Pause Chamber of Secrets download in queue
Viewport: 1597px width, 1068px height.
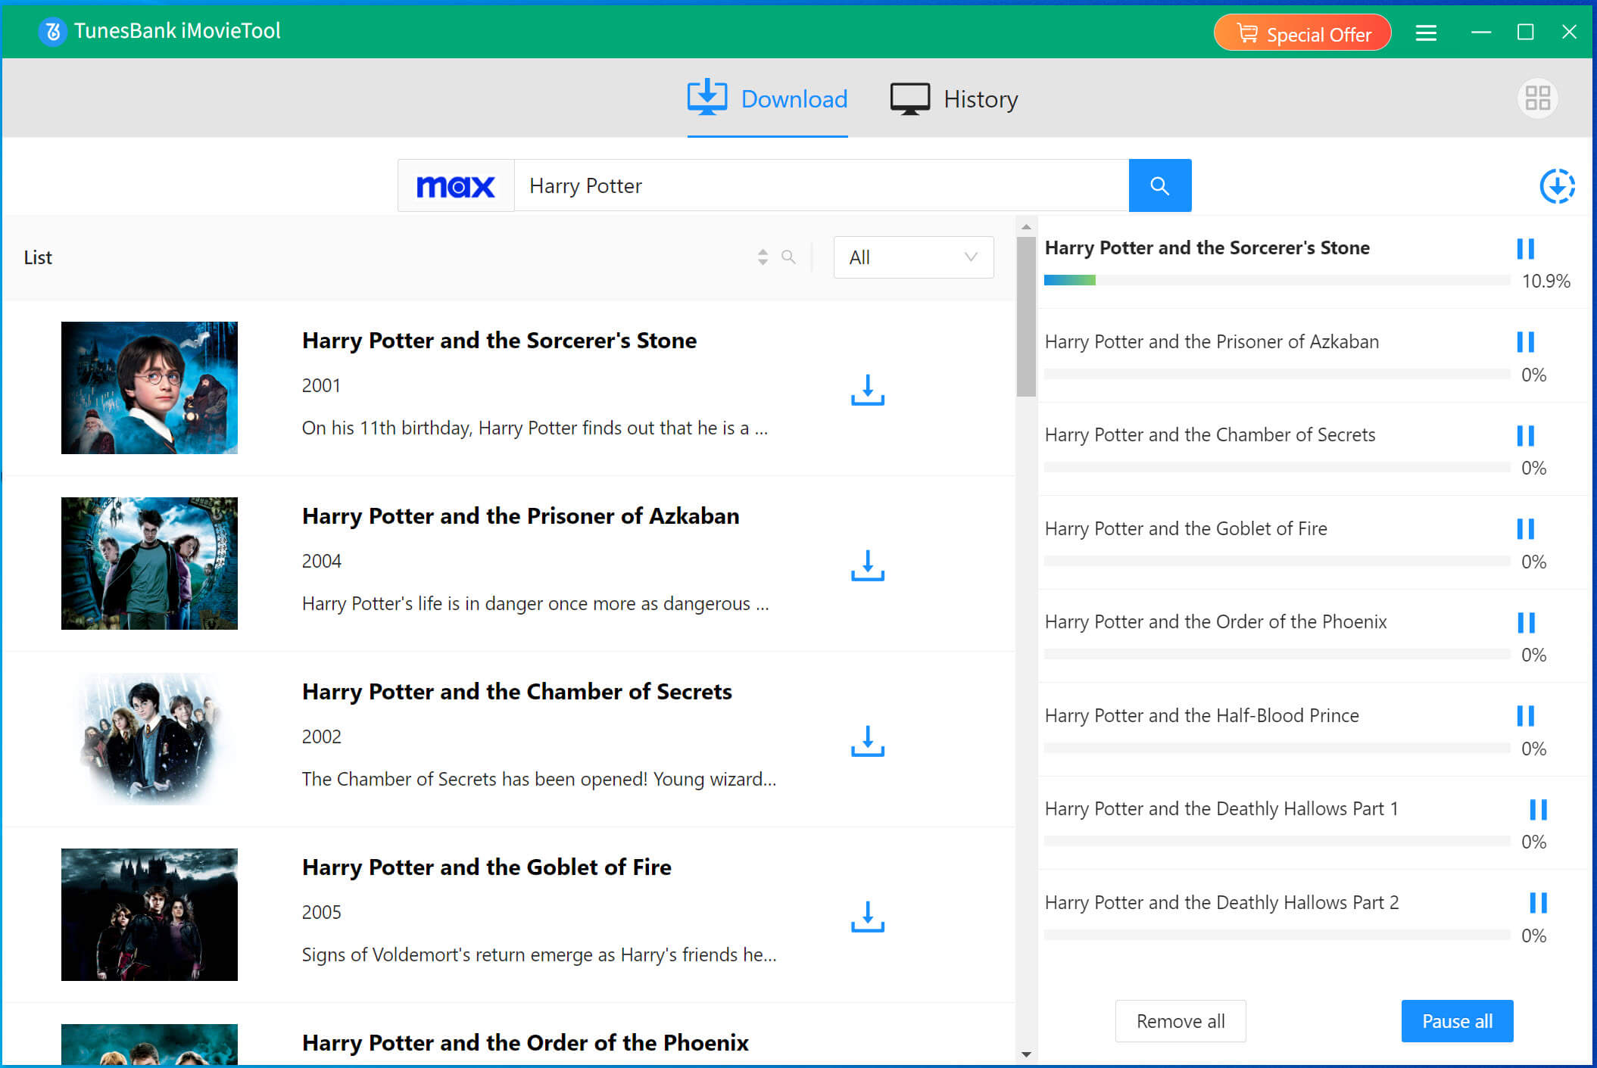point(1525,436)
